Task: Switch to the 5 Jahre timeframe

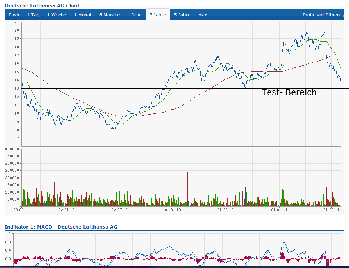Action: point(182,15)
